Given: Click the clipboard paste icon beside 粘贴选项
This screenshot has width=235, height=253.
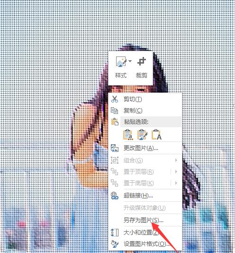Looking at the screenshot, I should 115,122.
